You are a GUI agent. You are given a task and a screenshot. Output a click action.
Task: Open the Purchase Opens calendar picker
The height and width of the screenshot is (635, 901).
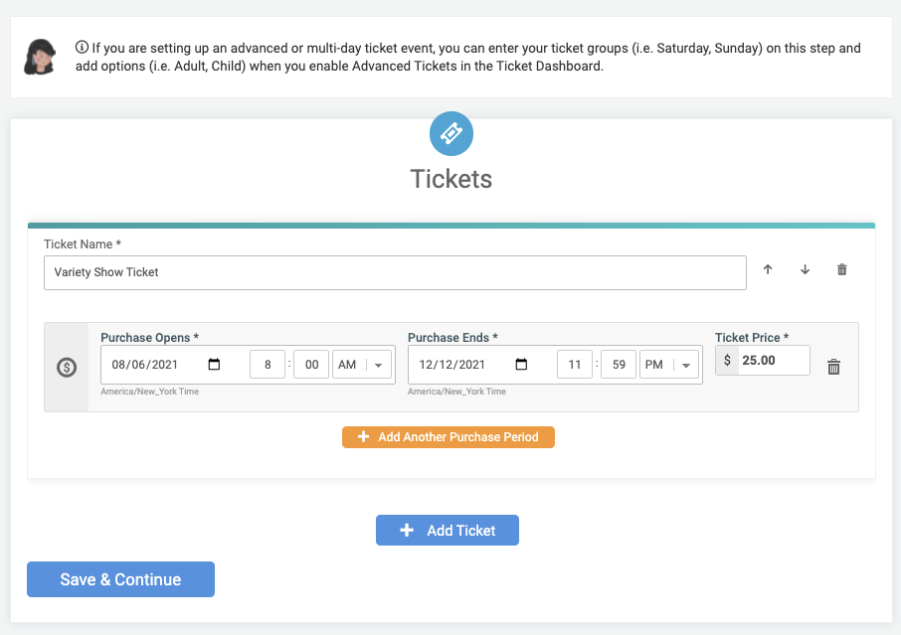pyautogui.click(x=215, y=364)
